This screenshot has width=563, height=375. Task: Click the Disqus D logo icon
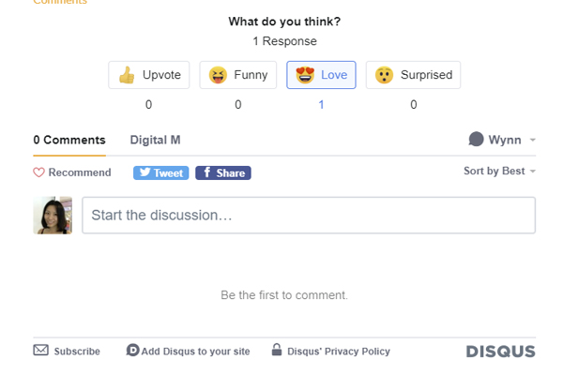pos(132,351)
